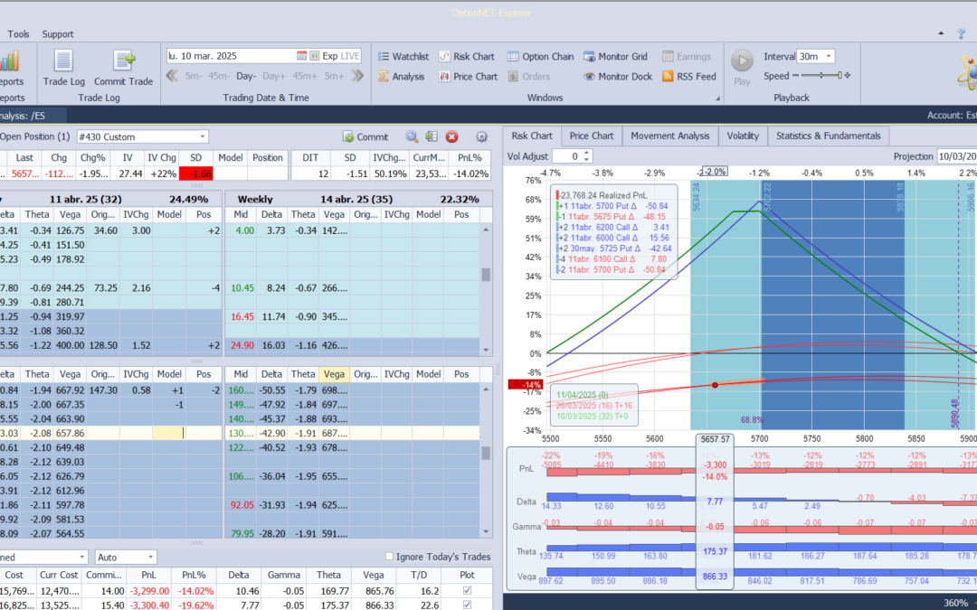977x610 pixels.
Task: Open the Reports bar chart icon
Action: click(x=9, y=61)
